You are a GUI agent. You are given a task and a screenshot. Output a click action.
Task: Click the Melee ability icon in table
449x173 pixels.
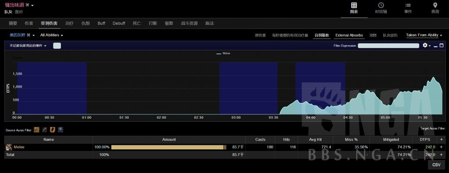tap(9, 147)
